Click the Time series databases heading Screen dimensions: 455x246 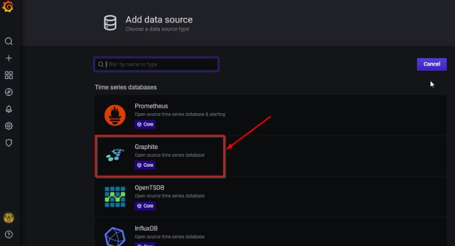tap(126, 87)
